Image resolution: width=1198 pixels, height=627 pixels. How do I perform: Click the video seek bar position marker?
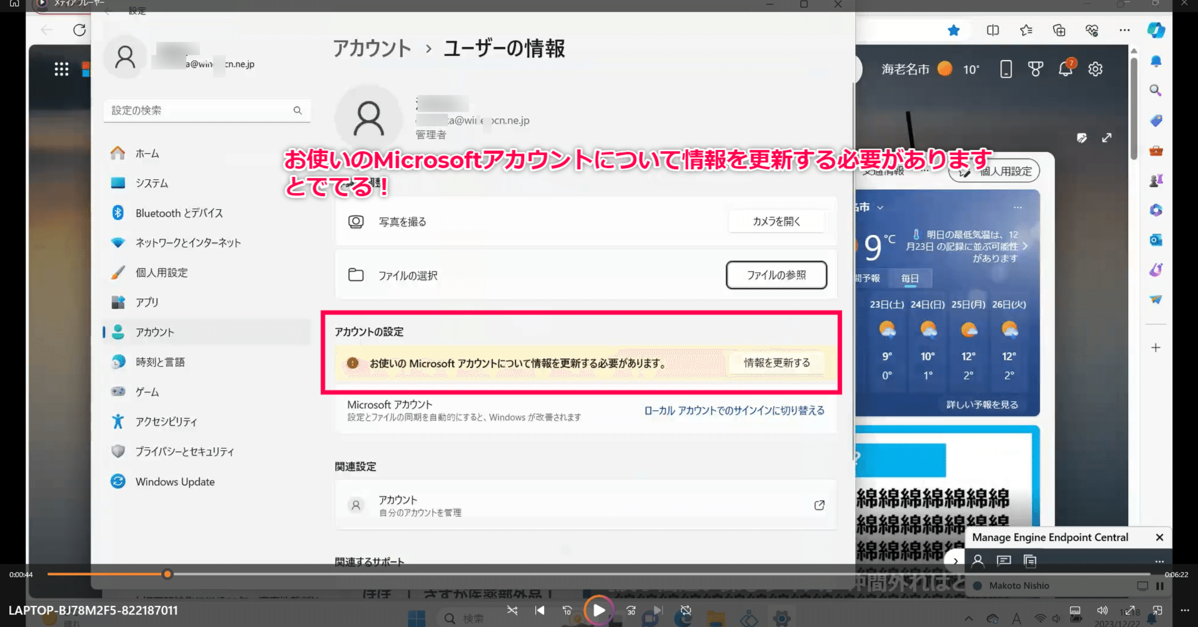(167, 574)
